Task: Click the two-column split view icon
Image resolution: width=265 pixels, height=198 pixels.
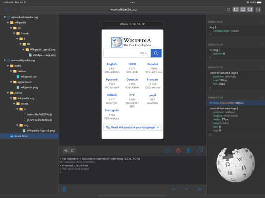Action: click(x=189, y=150)
